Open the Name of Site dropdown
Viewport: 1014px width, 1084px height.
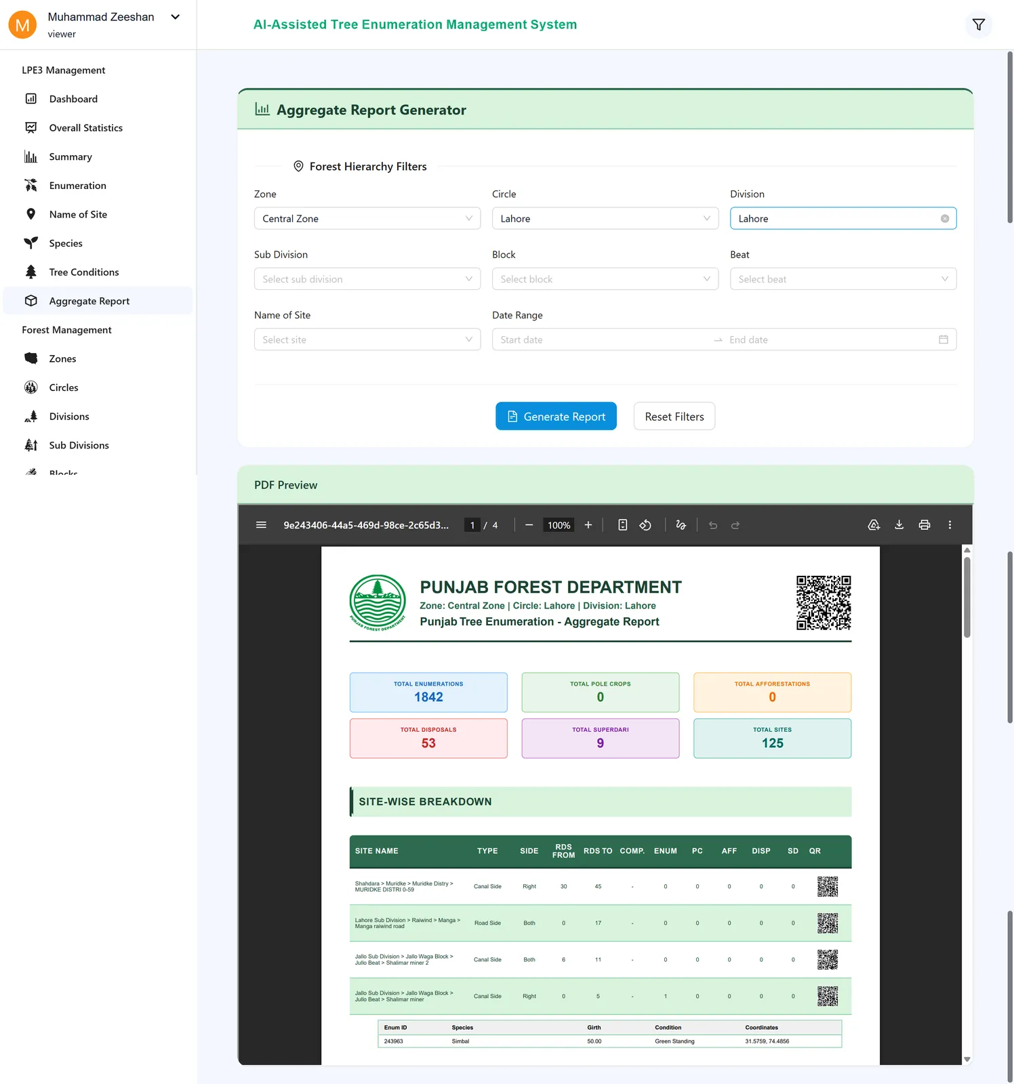(367, 339)
